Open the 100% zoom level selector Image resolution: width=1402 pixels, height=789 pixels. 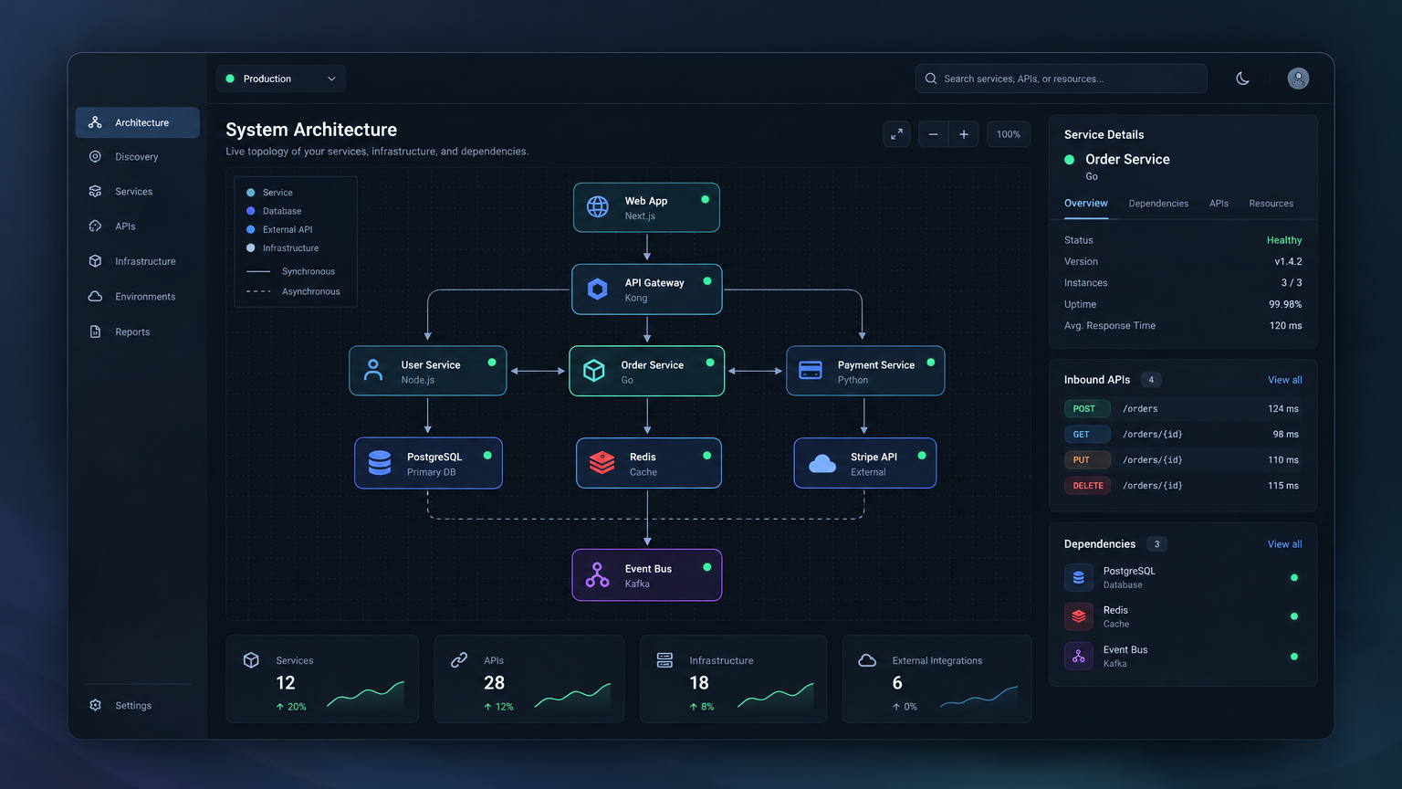point(1009,134)
